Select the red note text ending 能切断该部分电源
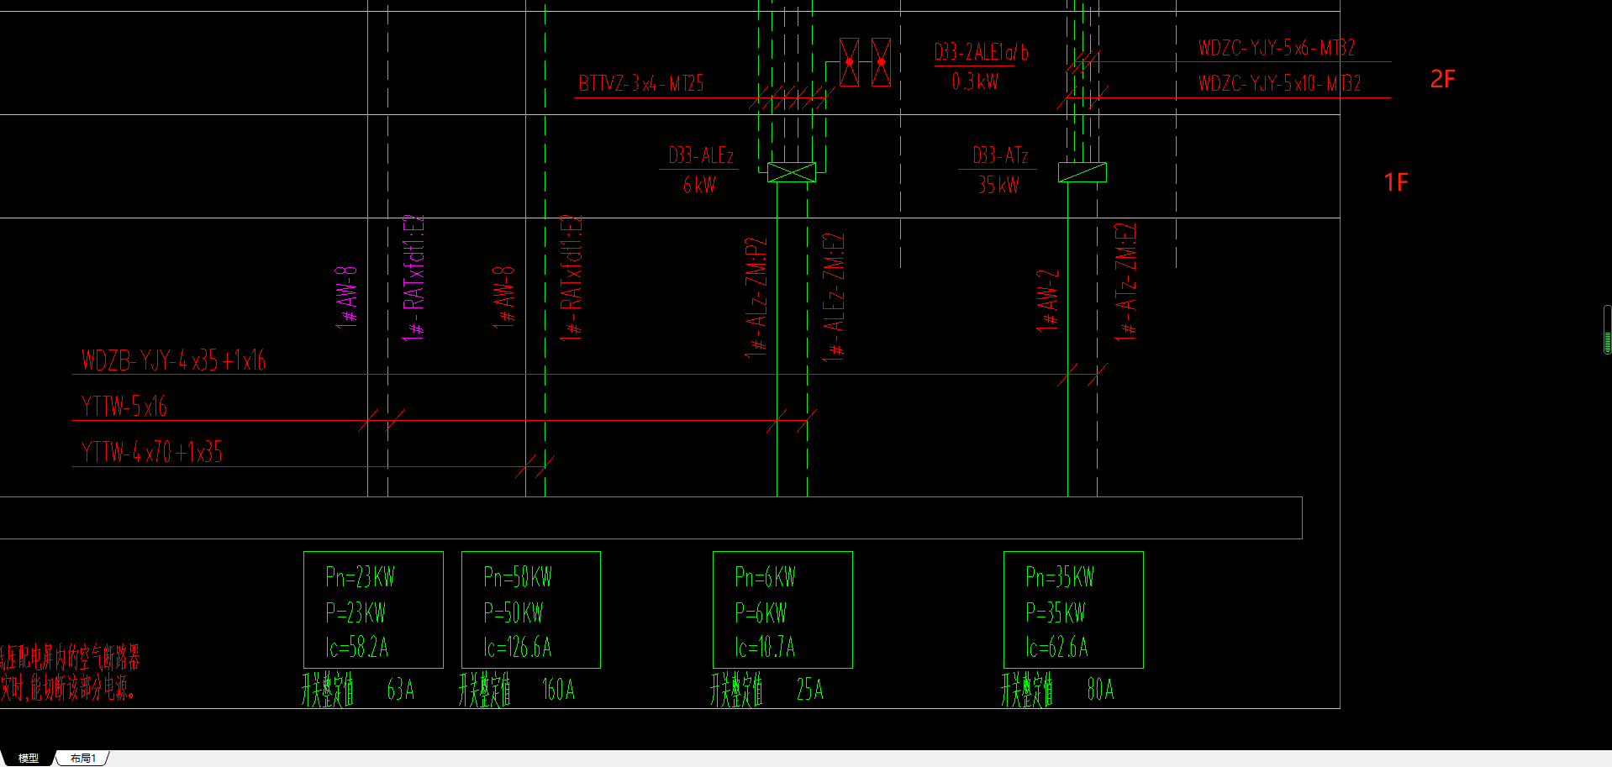This screenshot has height=767, width=1612. (67, 690)
